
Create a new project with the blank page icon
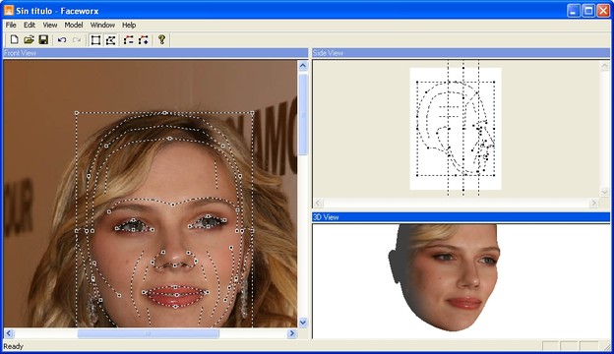(14, 39)
